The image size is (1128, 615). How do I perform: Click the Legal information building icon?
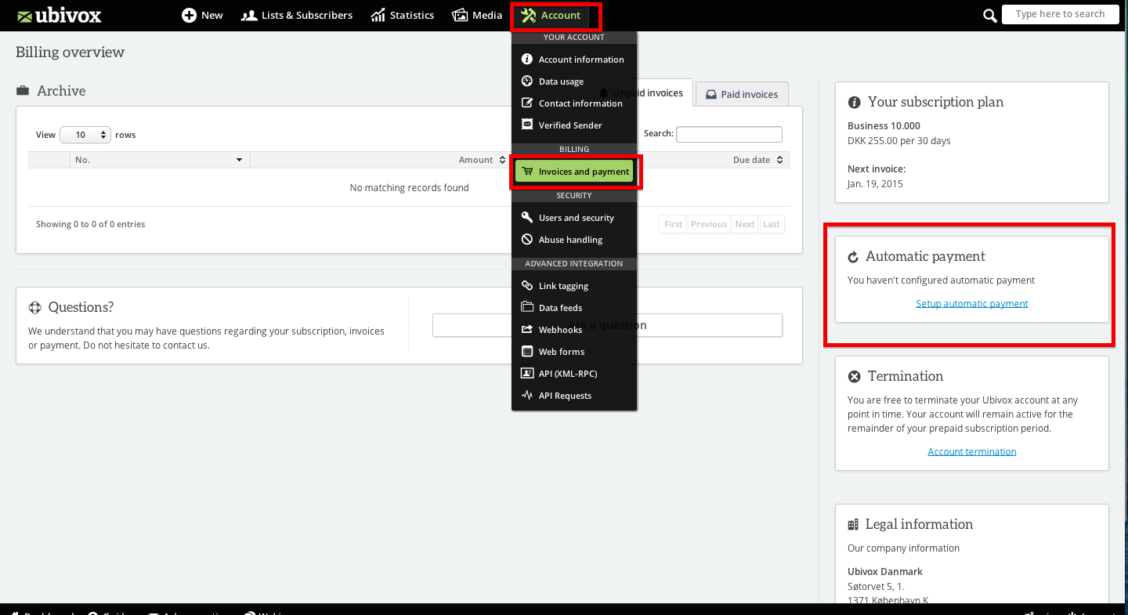[x=853, y=525]
